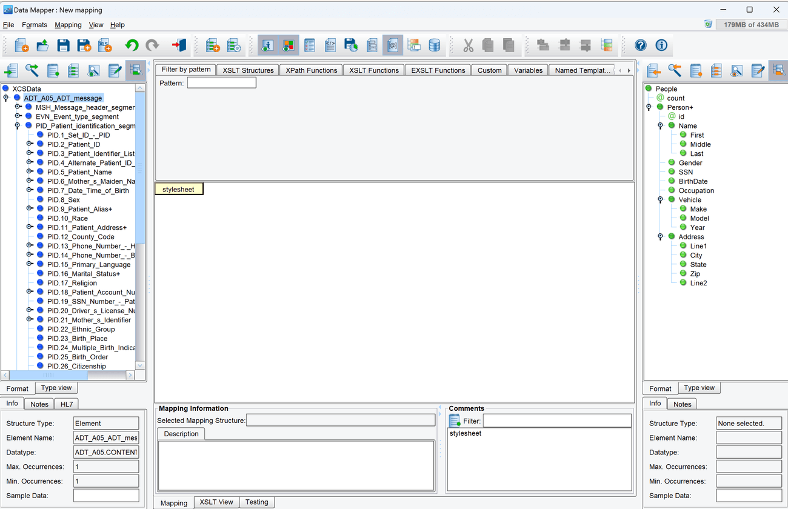788x509 pixels.
Task: Save the current mapping using the Save icon
Action: tap(63, 45)
